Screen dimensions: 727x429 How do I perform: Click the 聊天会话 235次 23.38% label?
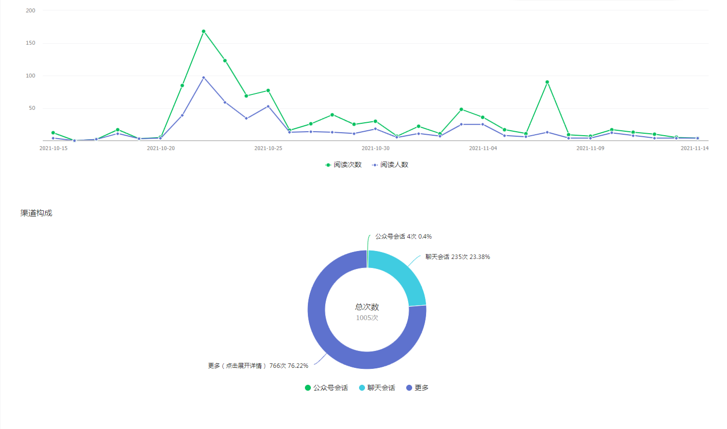click(457, 257)
